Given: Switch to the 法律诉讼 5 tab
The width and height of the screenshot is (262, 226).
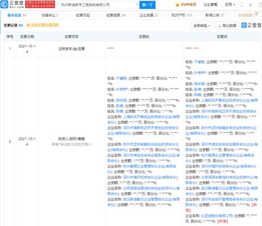Looking at the screenshot, I should pos(50,15).
